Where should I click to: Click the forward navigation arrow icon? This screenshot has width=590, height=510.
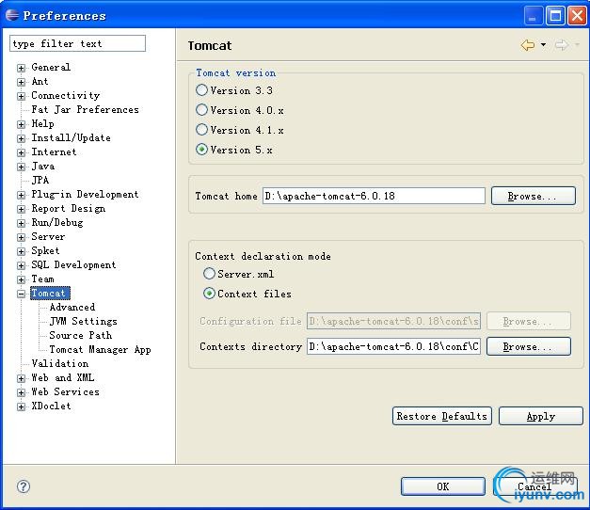click(x=562, y=45)
